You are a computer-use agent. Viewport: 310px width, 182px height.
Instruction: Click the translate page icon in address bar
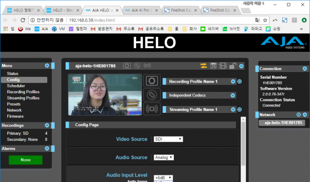(x=257, y=20)
